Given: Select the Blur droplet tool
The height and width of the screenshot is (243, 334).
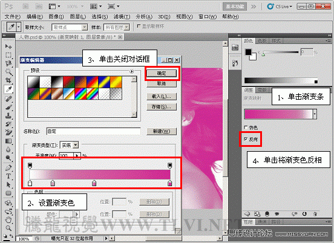Looking at the screenshot, I should click(x=8, y=149).
